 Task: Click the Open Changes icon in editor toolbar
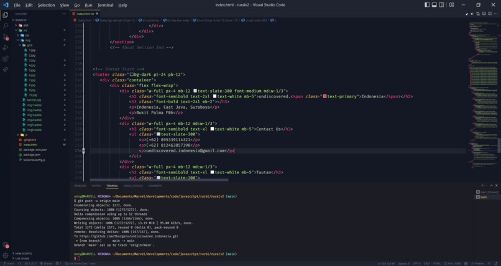(x=478, y=14)
